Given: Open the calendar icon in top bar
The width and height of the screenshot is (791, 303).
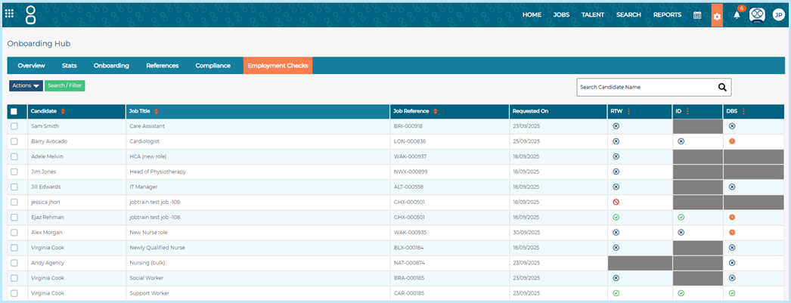Looking at the screenshot, I should 697,15.
